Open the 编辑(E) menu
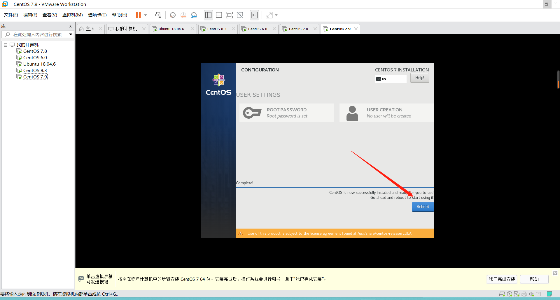The image size is (560, 300). click(x=30, y=15)
